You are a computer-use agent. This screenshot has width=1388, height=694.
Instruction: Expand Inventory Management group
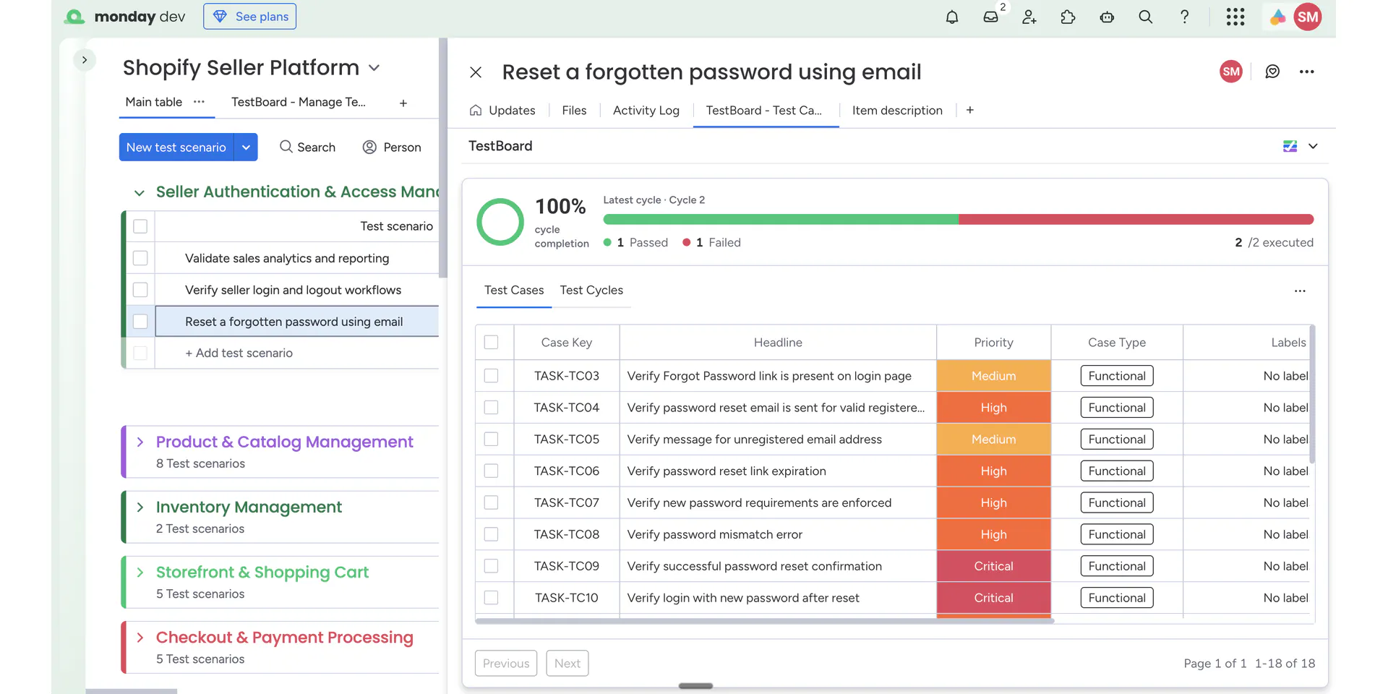tap(140, 507)
